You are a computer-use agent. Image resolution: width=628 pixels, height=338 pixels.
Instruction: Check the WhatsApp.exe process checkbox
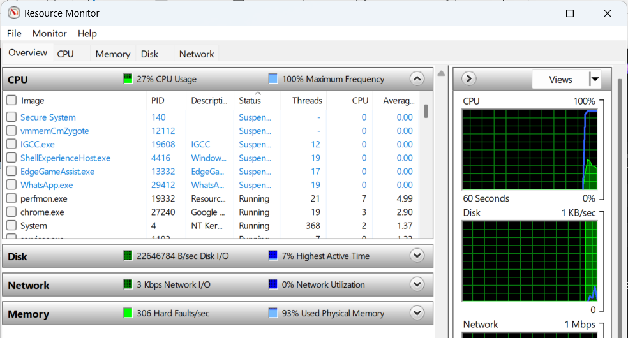11,185
